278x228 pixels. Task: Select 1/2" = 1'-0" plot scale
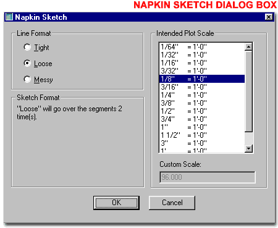tap(202, 111)
